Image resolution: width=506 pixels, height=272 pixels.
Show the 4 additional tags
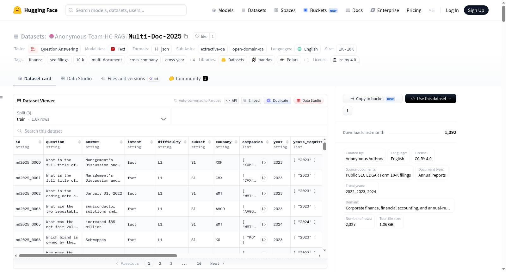192,60
